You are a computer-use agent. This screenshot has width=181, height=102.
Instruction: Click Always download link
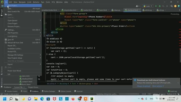pyautogui.click(x=144, y=86)
